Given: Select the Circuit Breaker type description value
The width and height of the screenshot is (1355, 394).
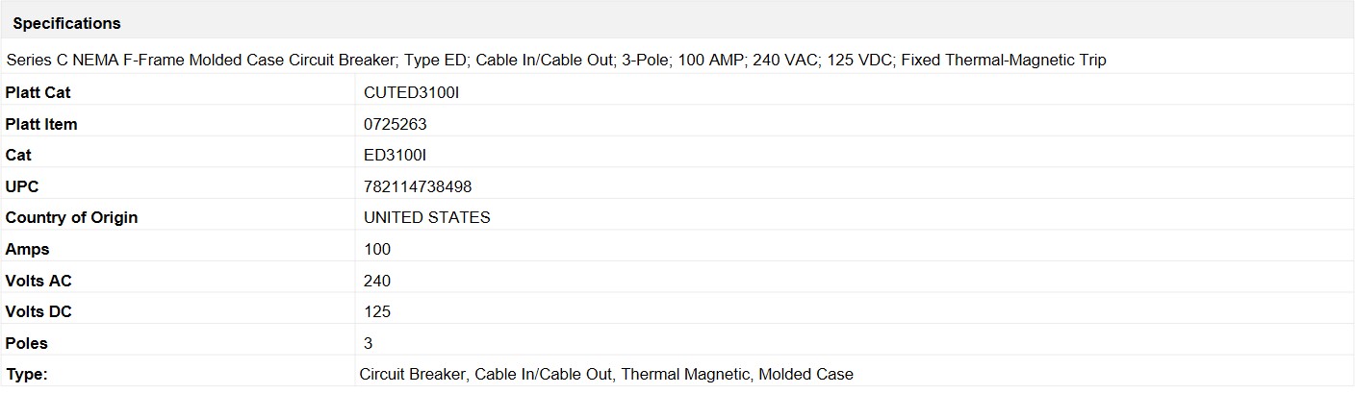Looking at the screenshot, I should pos(605,374).
